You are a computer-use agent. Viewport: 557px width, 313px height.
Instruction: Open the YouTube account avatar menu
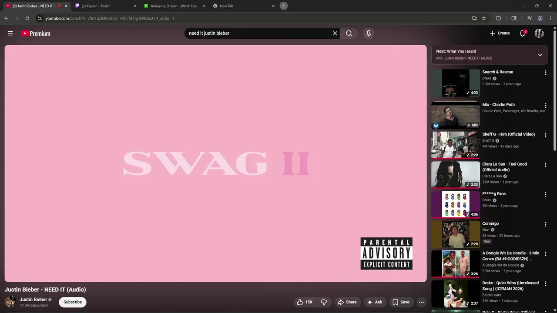[539, 33]
